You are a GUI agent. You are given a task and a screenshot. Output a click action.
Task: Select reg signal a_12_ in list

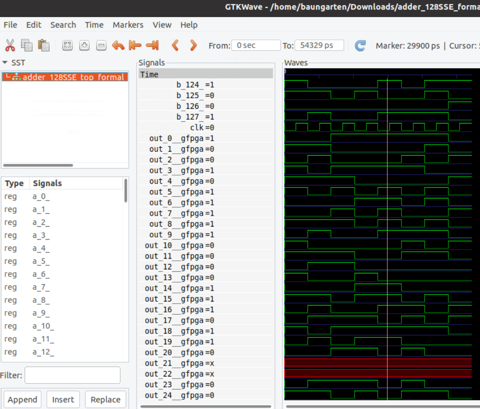pos(62,352)
